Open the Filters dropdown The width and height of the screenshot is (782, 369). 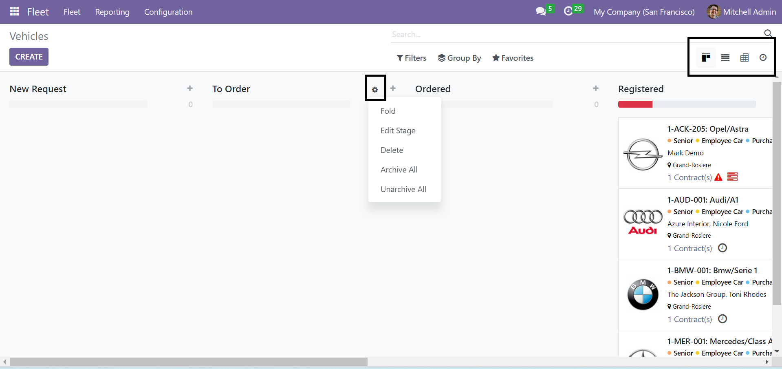pyautogui.click(x=412, y=58)
